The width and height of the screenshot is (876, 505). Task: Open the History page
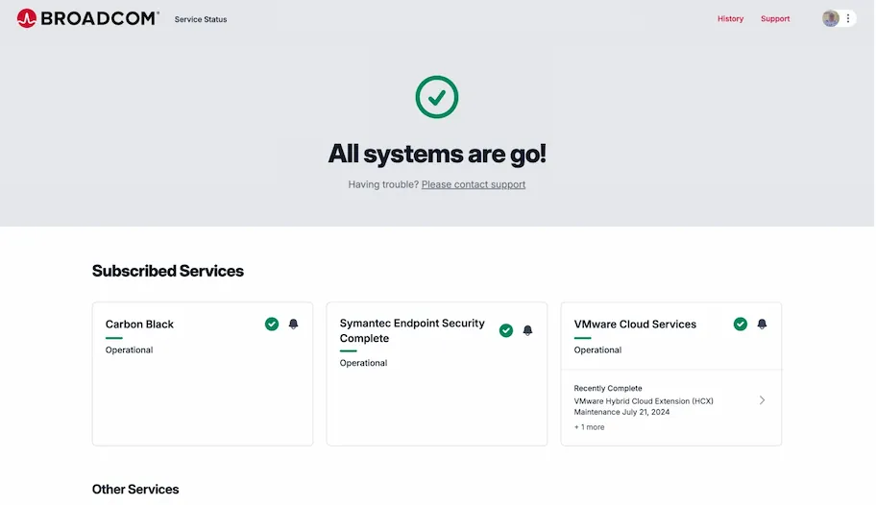pos(730,18)
